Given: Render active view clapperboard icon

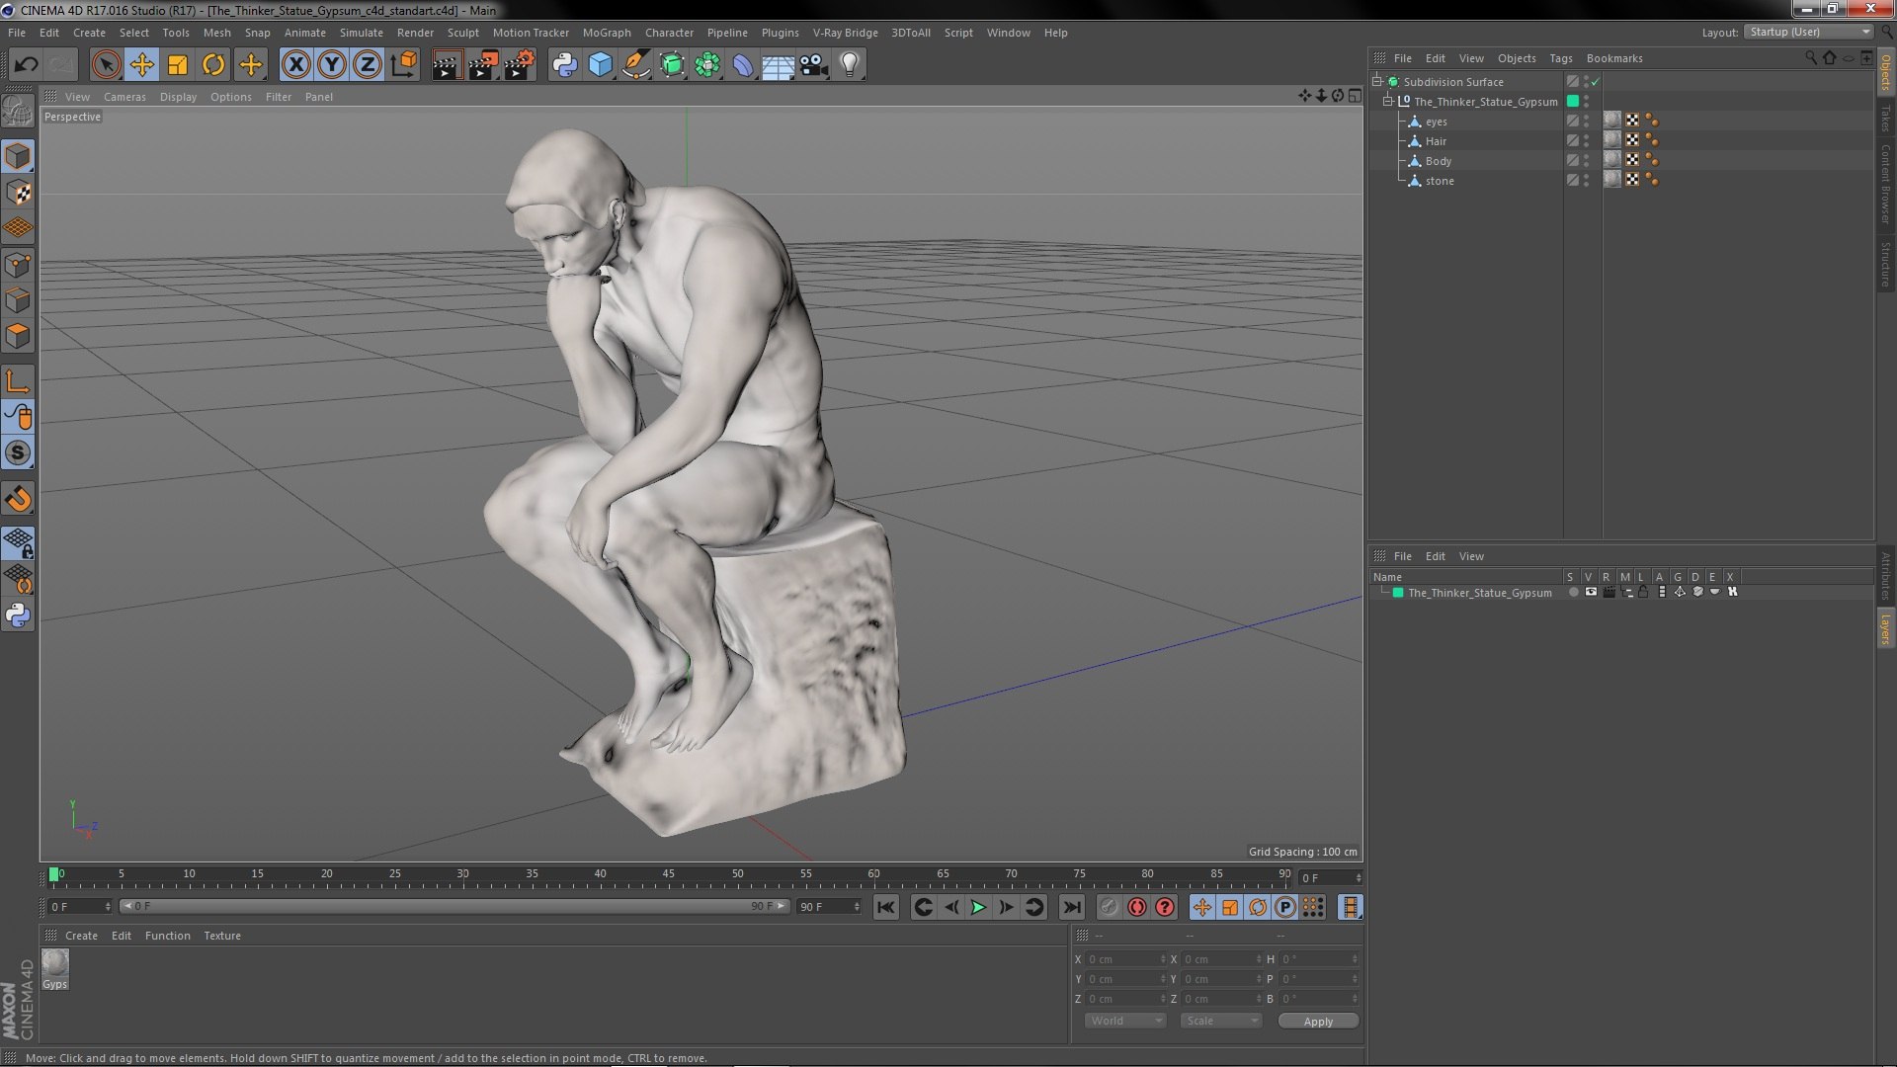Looking at the screenshot, I should 447,65.
